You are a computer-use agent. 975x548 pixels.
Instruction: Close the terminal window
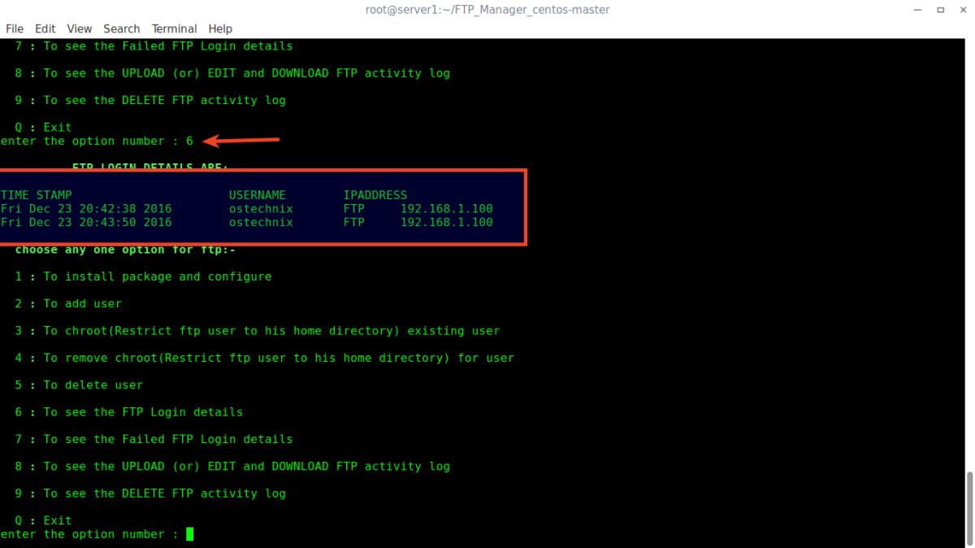click(963, 10)
